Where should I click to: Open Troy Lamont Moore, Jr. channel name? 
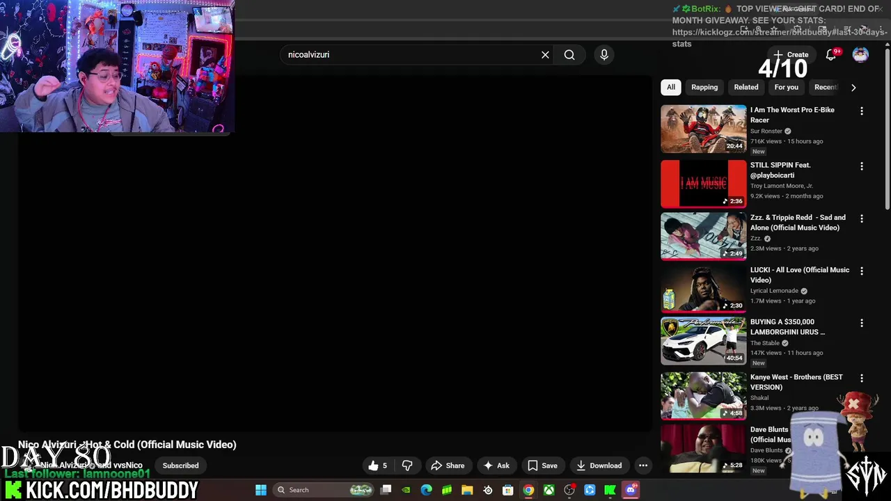pyautogui.click(x=781, y=186)
